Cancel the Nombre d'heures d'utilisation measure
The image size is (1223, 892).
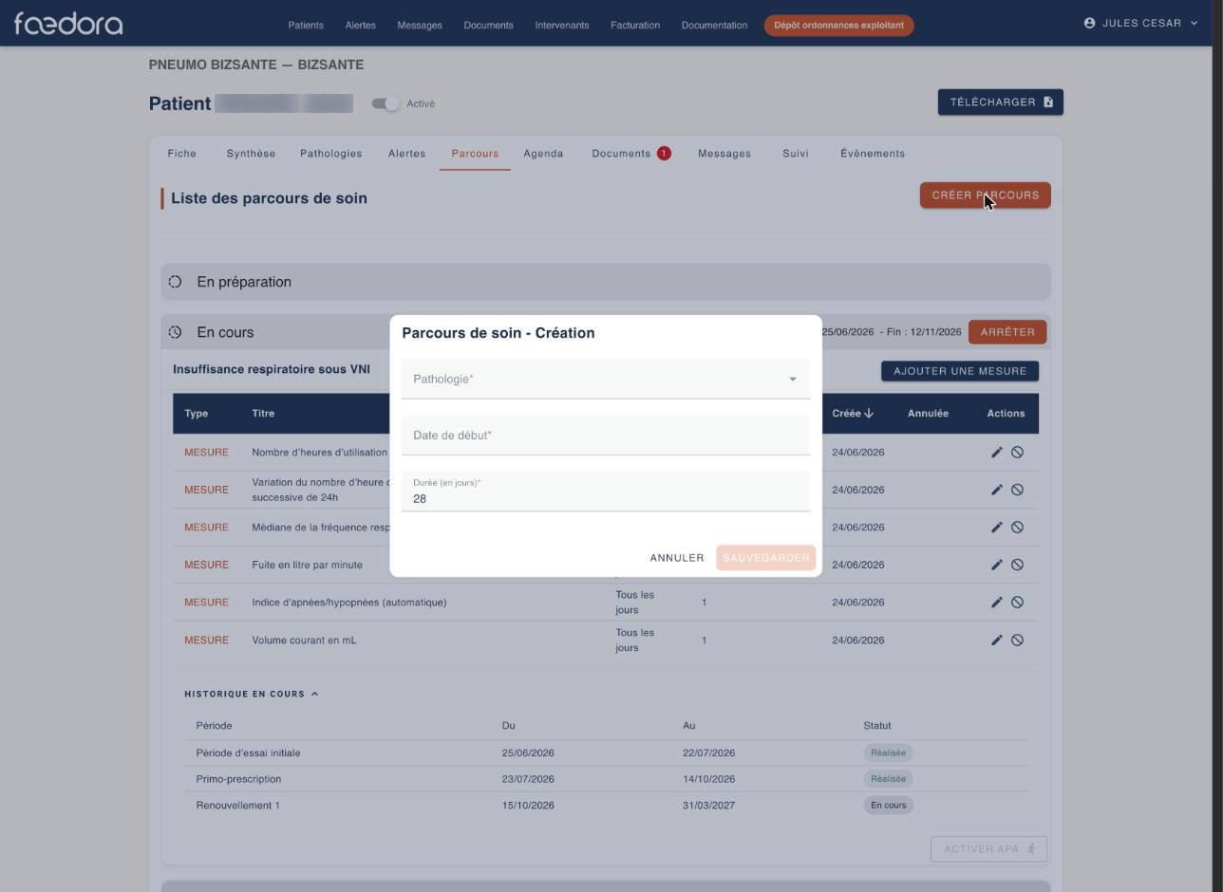click(1017, 453)
